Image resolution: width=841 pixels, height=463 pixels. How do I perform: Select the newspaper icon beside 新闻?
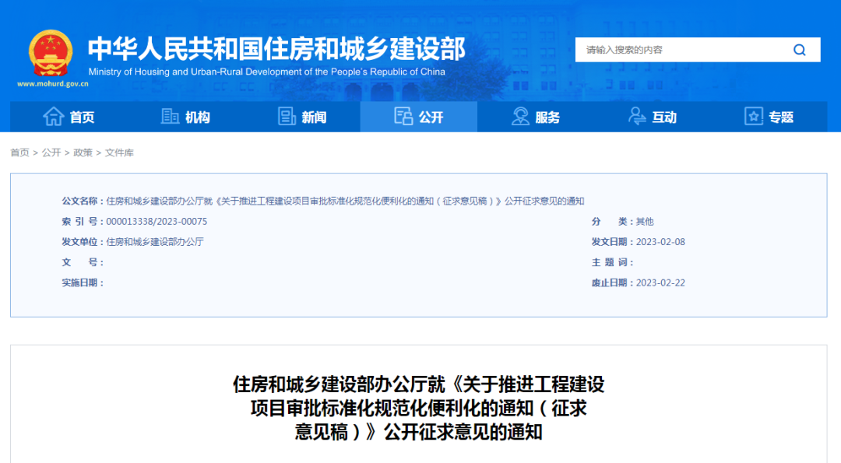287,116
